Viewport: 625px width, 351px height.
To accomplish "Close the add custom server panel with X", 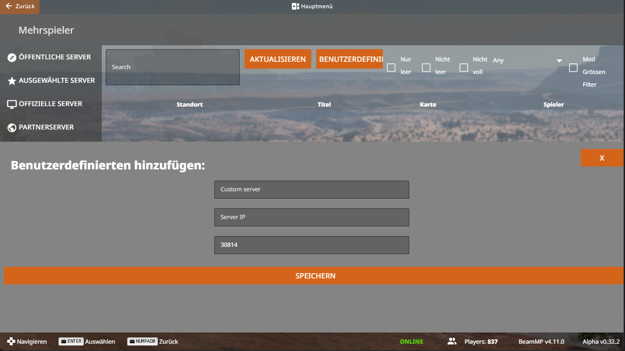I will point(602,158).
